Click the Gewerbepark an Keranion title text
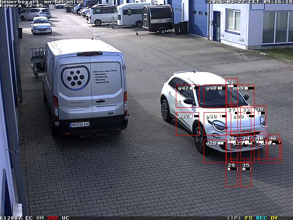Screen dimensions: 293x220 42,2
